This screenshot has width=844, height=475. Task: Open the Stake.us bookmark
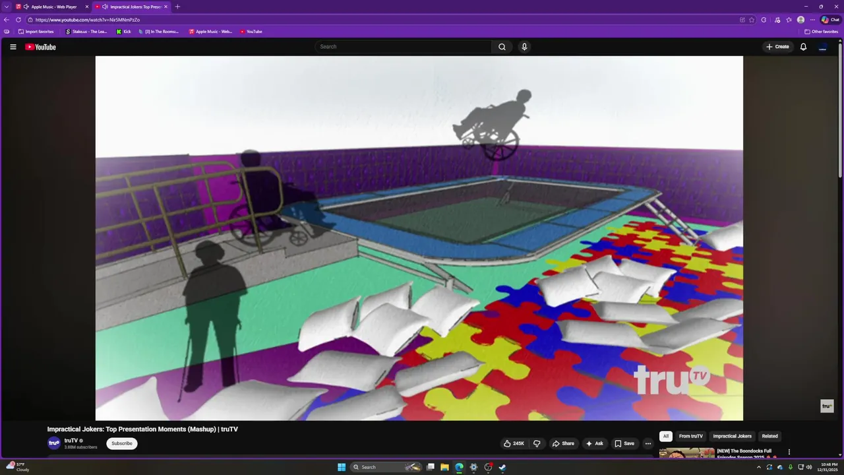pyautogui.click(x=86, y=32)
